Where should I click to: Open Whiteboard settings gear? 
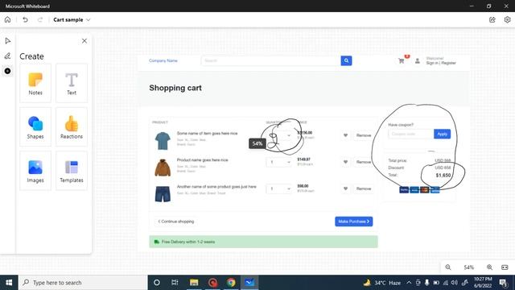[507, 19]
